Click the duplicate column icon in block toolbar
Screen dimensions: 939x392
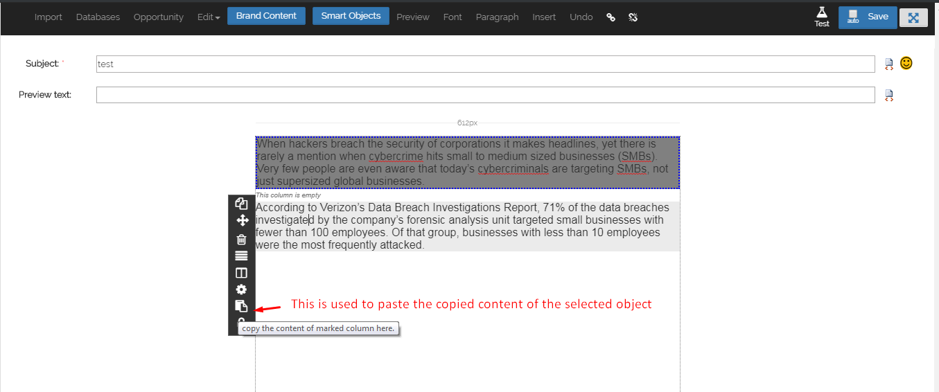click(241, 204)
